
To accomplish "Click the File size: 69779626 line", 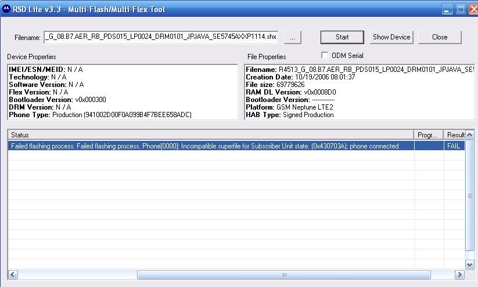I will point(275,85).
